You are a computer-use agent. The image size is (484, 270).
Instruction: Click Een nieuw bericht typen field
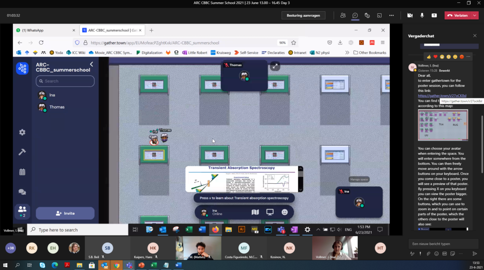pos(443,244)
